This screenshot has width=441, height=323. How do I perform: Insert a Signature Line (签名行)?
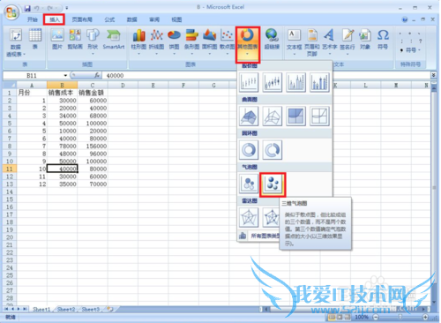point(348,41)
